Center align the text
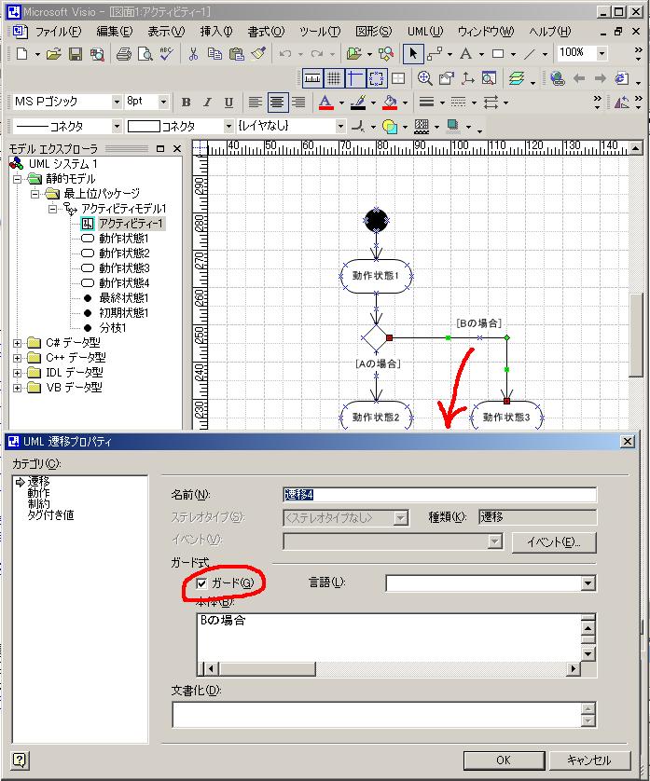This screenshot has width=650, height=781. (x=277, y=103)
